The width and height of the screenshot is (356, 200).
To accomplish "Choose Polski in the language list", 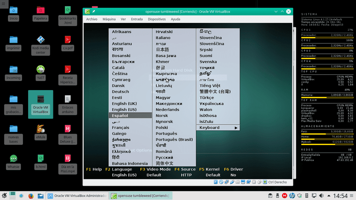I will [x=174, y=128].
